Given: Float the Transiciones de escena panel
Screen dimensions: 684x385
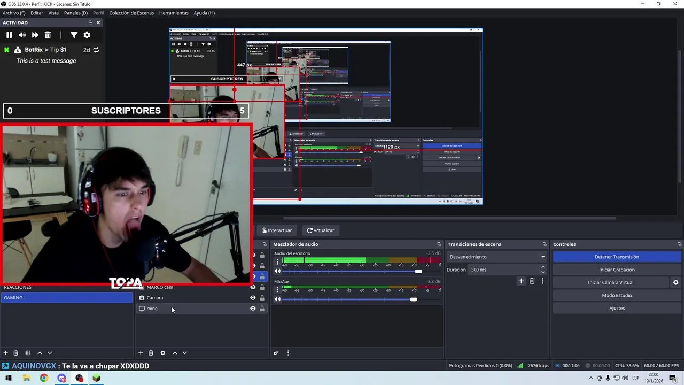Looking at the screenshot, I should coord(545,244).
